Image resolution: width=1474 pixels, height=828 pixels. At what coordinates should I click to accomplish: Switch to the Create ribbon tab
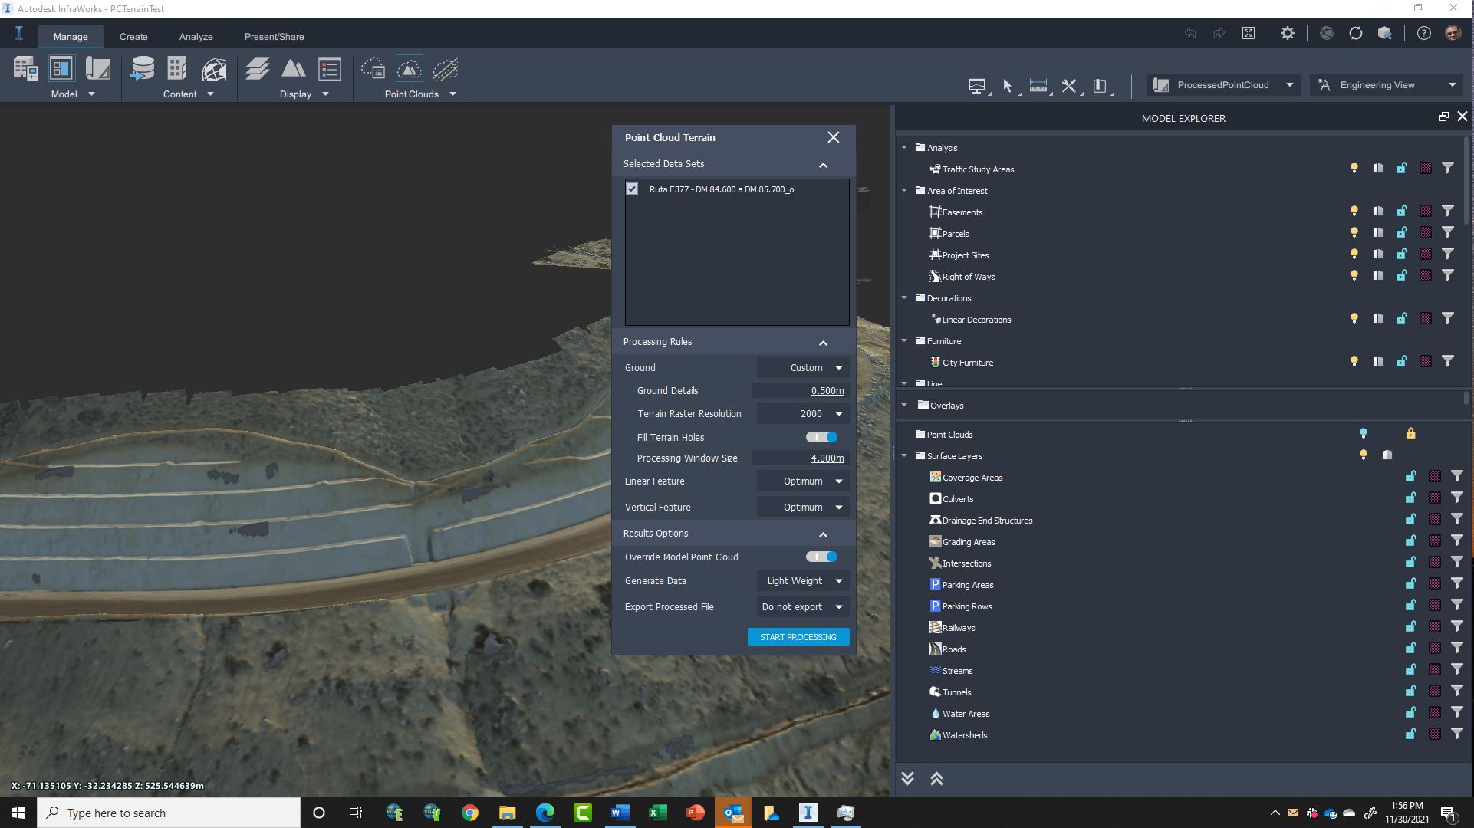pyautogui.click(x=133, y=36)
